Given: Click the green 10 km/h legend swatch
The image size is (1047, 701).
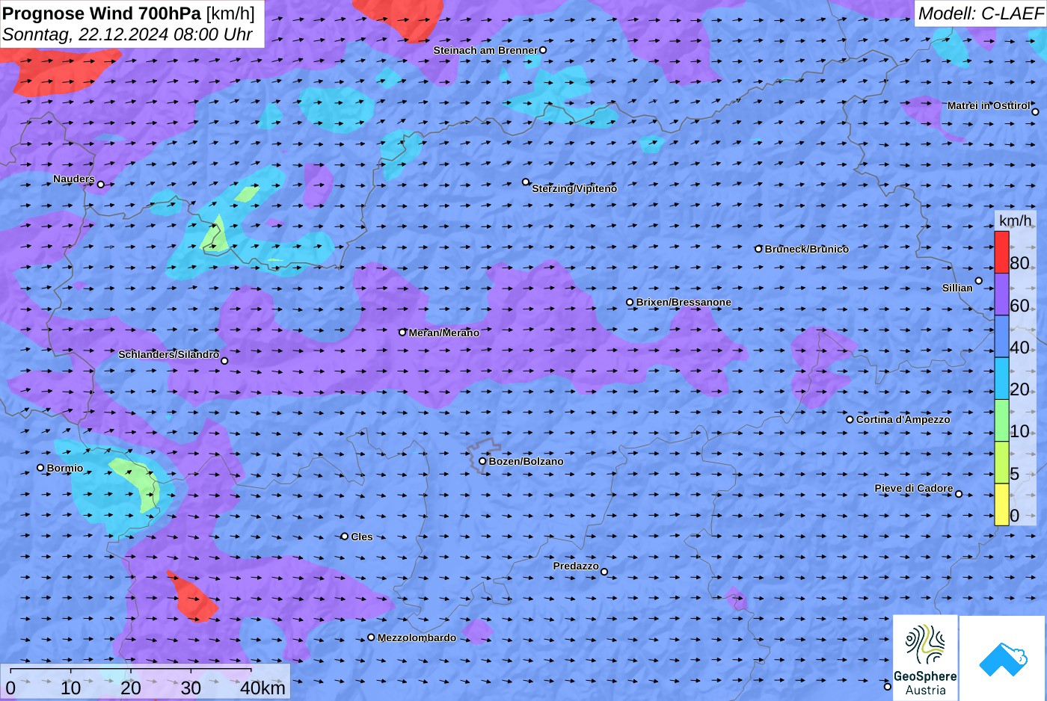Looking at the screenshot, I should [1001, 421].
